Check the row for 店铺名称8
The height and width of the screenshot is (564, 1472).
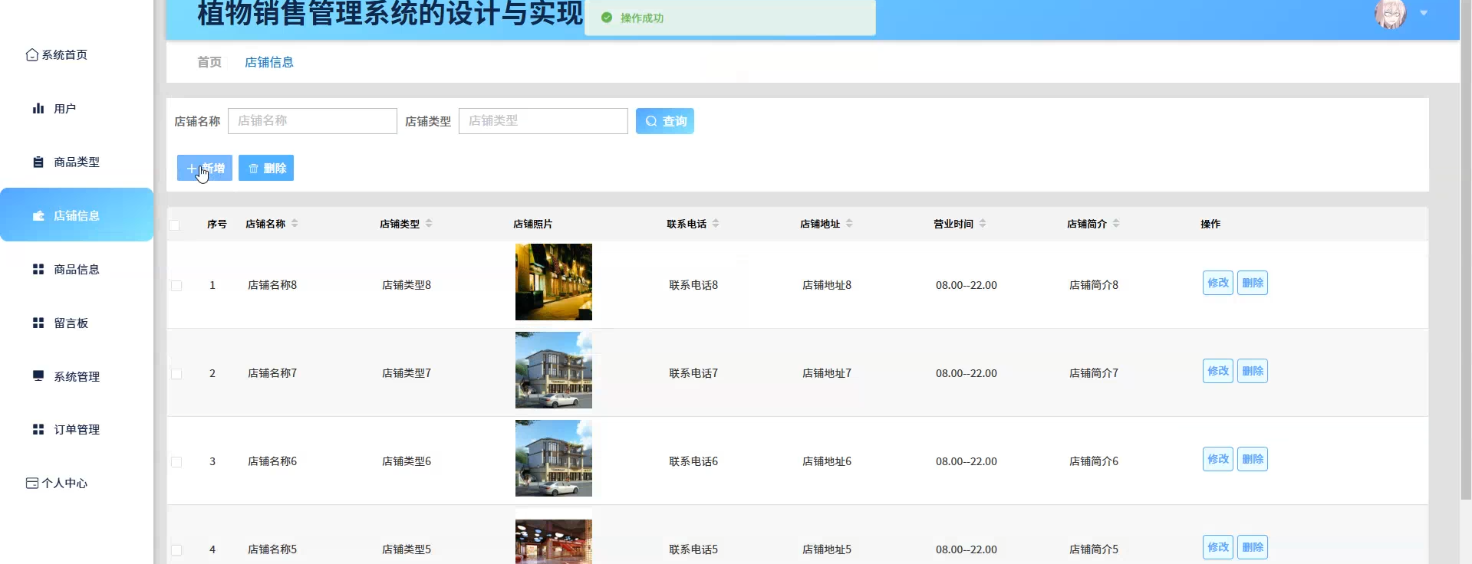click(176, 286)
